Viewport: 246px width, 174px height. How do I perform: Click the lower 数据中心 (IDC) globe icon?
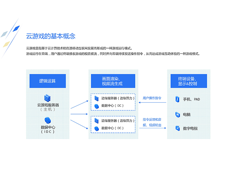[x=97, y=128]
